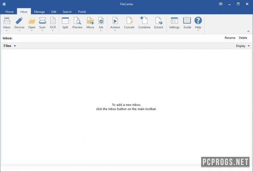
Task: Click the Help question mark icon
Action: click(198, 21)
